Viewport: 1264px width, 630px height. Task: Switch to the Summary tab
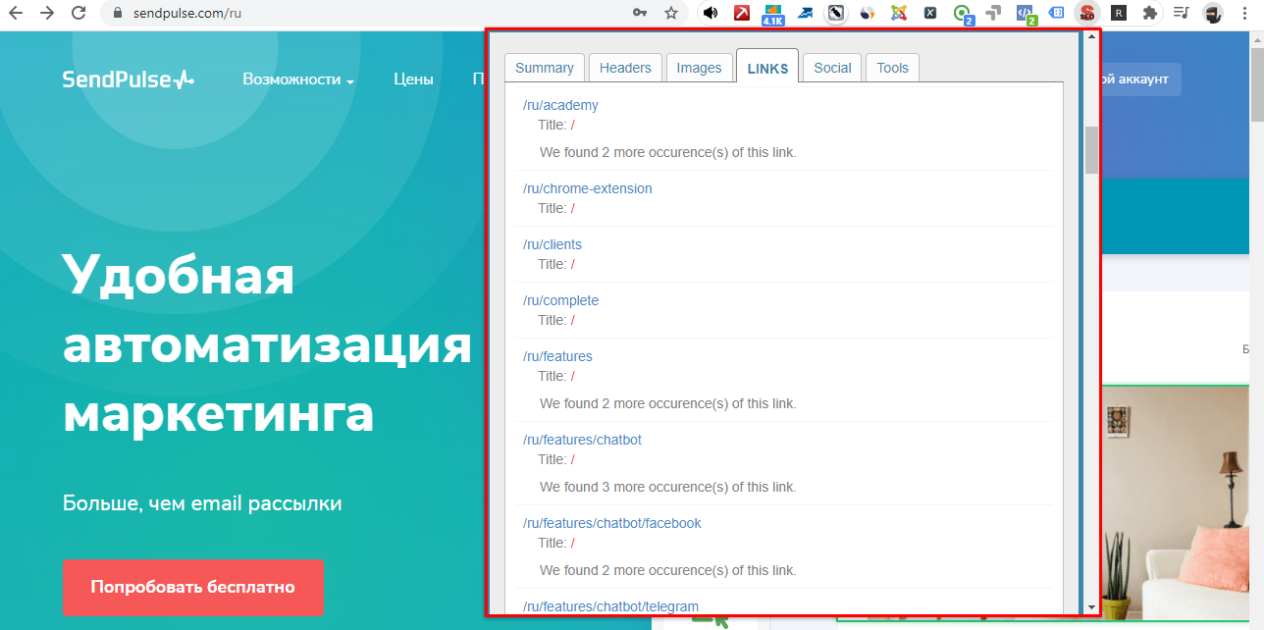tap(544, 68)
